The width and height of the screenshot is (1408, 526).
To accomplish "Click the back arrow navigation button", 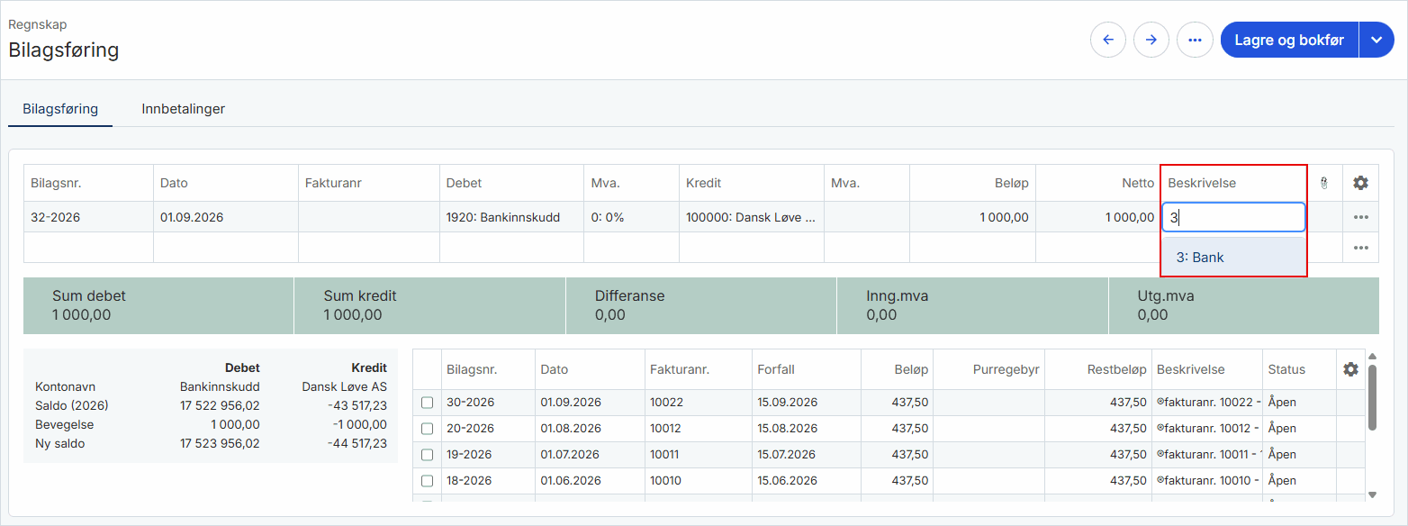I will (1108, 40).
